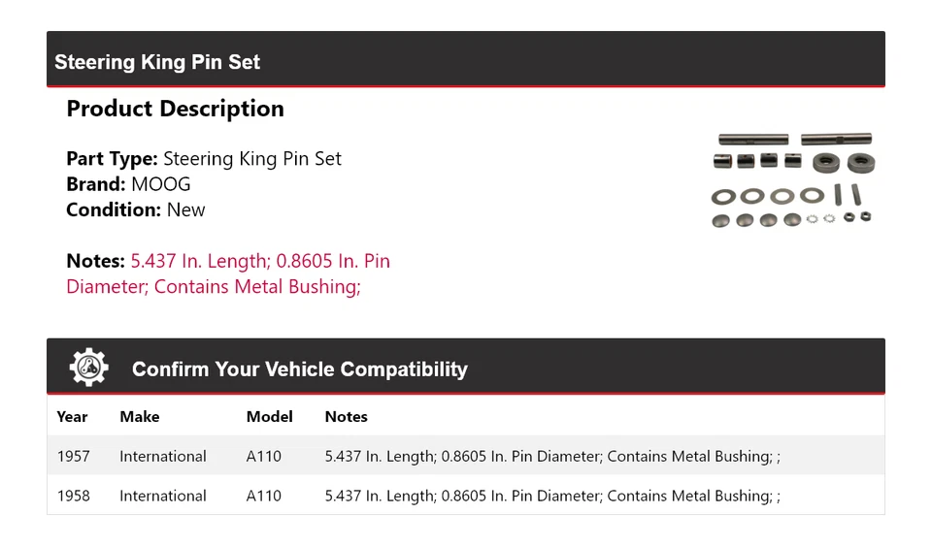Image resolution: width=932 pixels, height=546 pixels.
Task: Click the Condition: New line
Action: pos(136,209)
